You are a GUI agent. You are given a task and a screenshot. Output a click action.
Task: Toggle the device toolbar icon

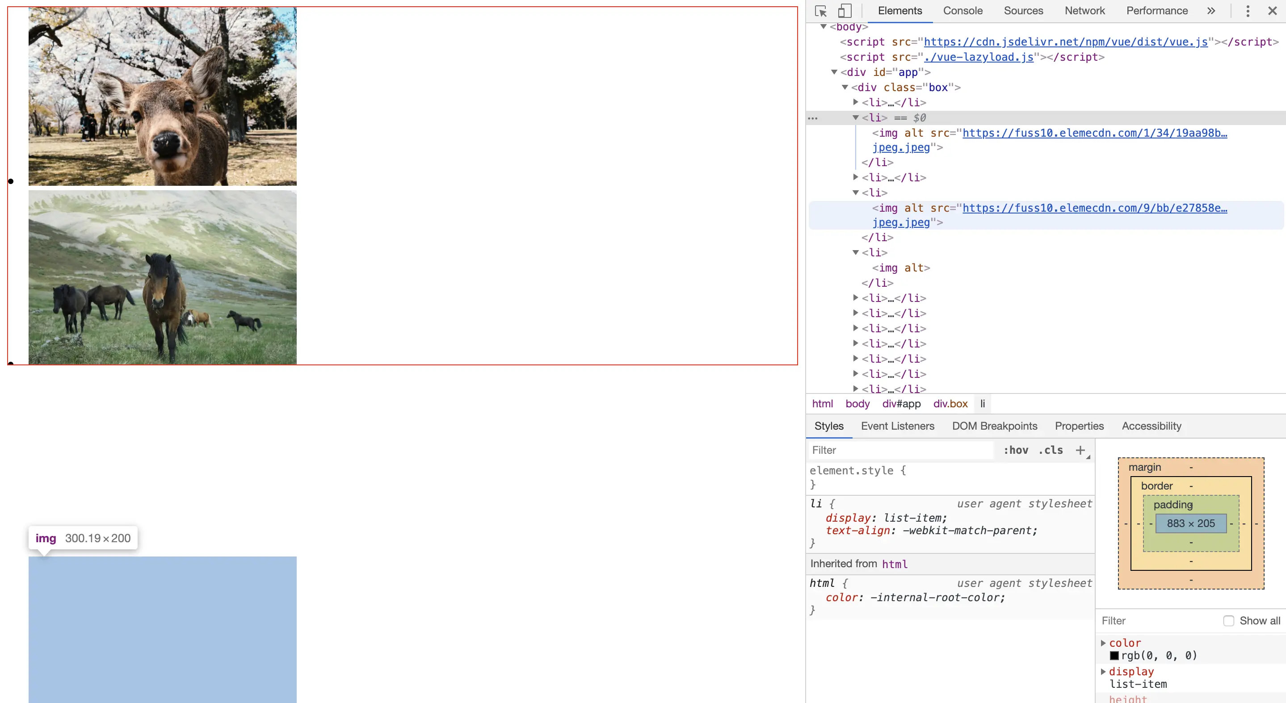(844, 11)
